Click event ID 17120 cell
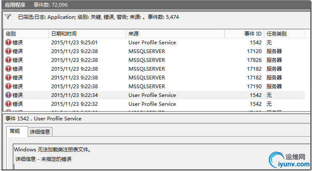The height and width of the screenshot is (171, 312). click(254, 51)
